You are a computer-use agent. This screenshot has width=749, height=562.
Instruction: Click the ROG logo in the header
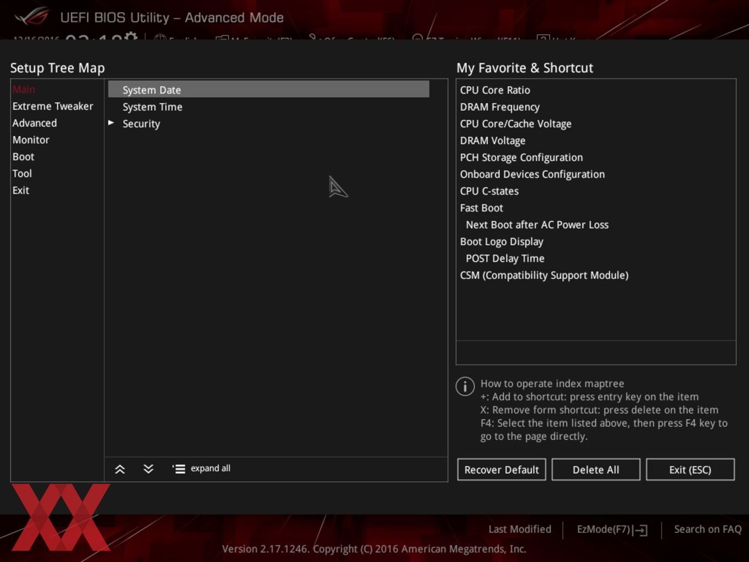32,17
